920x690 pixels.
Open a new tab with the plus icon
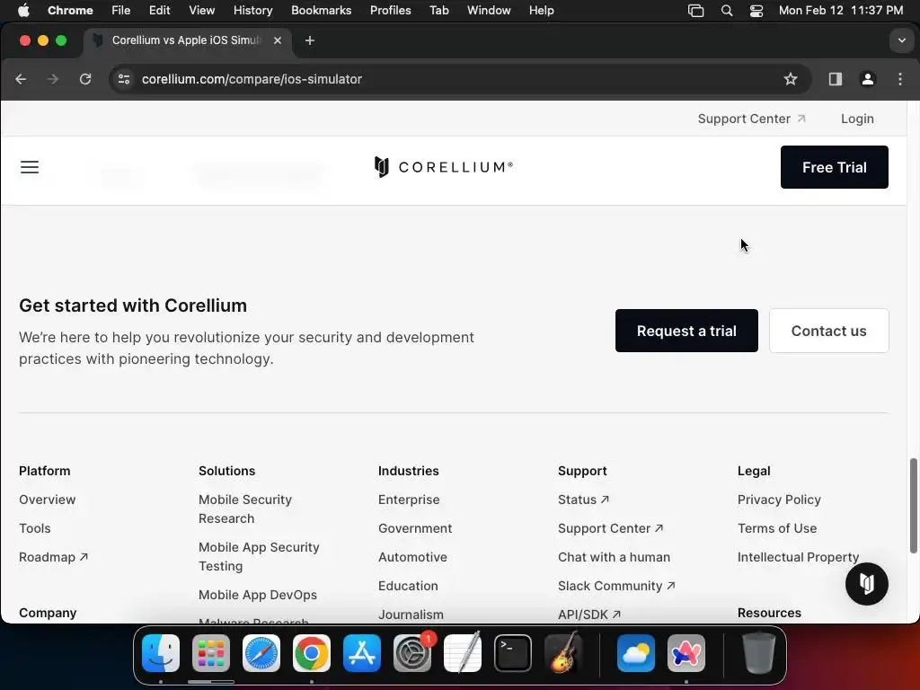310,40
